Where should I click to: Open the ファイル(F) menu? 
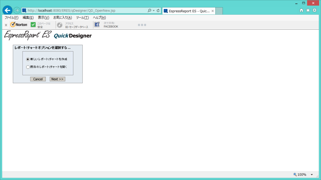tap(11, 17)
